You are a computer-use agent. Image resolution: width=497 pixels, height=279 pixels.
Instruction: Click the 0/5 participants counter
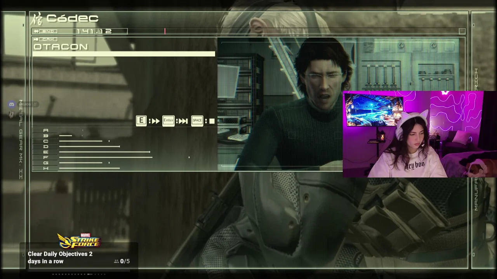[x=125, y=261]
